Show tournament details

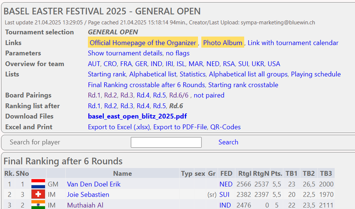coord(125,53)
